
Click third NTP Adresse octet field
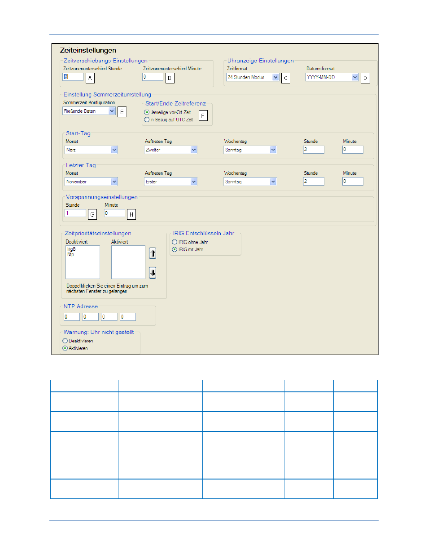(109, 317)
